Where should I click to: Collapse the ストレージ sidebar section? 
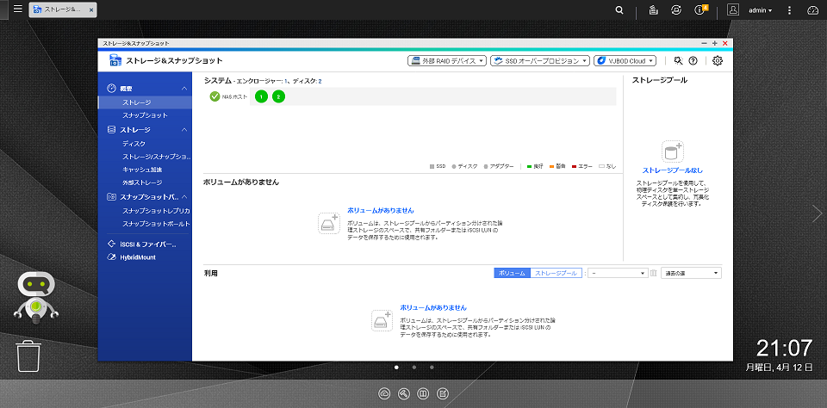pyautogui.click(x=184, y=130)
